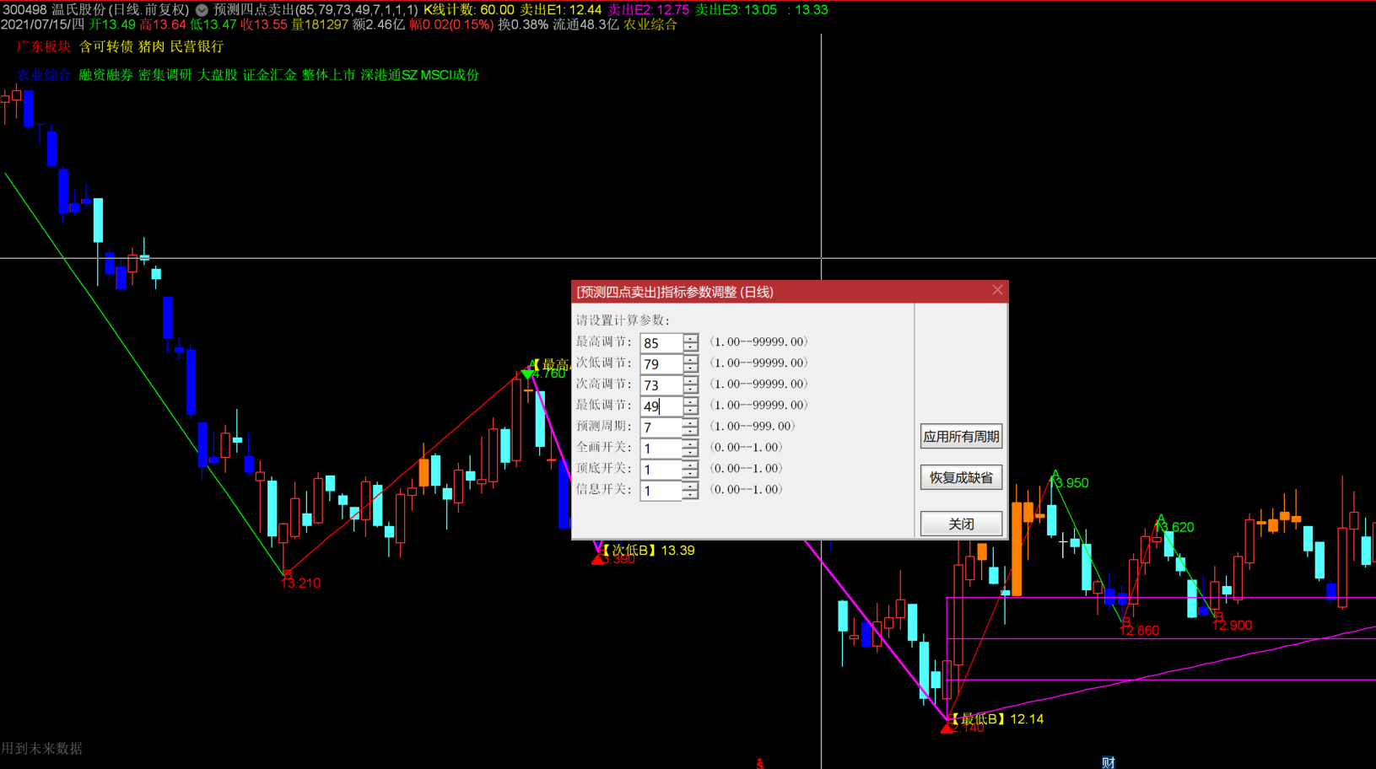Focus the 预测周期 input field showing 7

point(661,428)
